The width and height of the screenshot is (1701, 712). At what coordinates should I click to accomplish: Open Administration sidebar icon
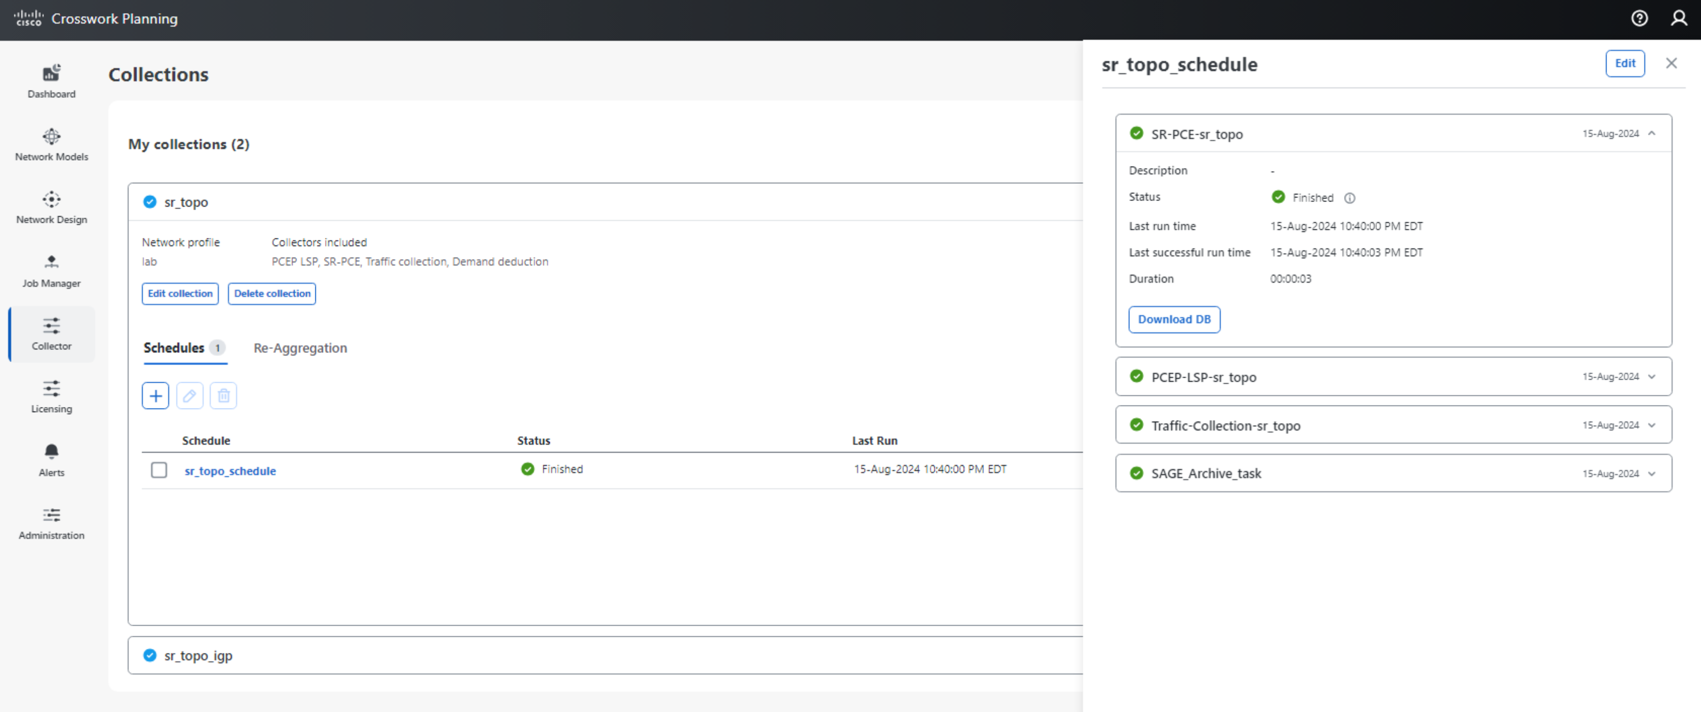[x=52, y=523]
